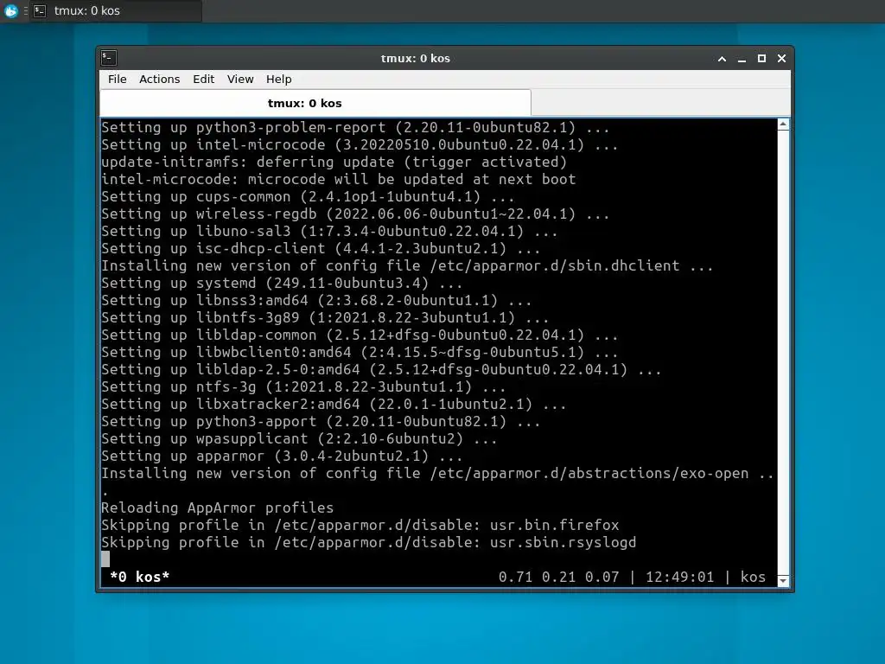Maximize the terminal window
The width and height of the screenshot is (885, 664).
point(761,58)
